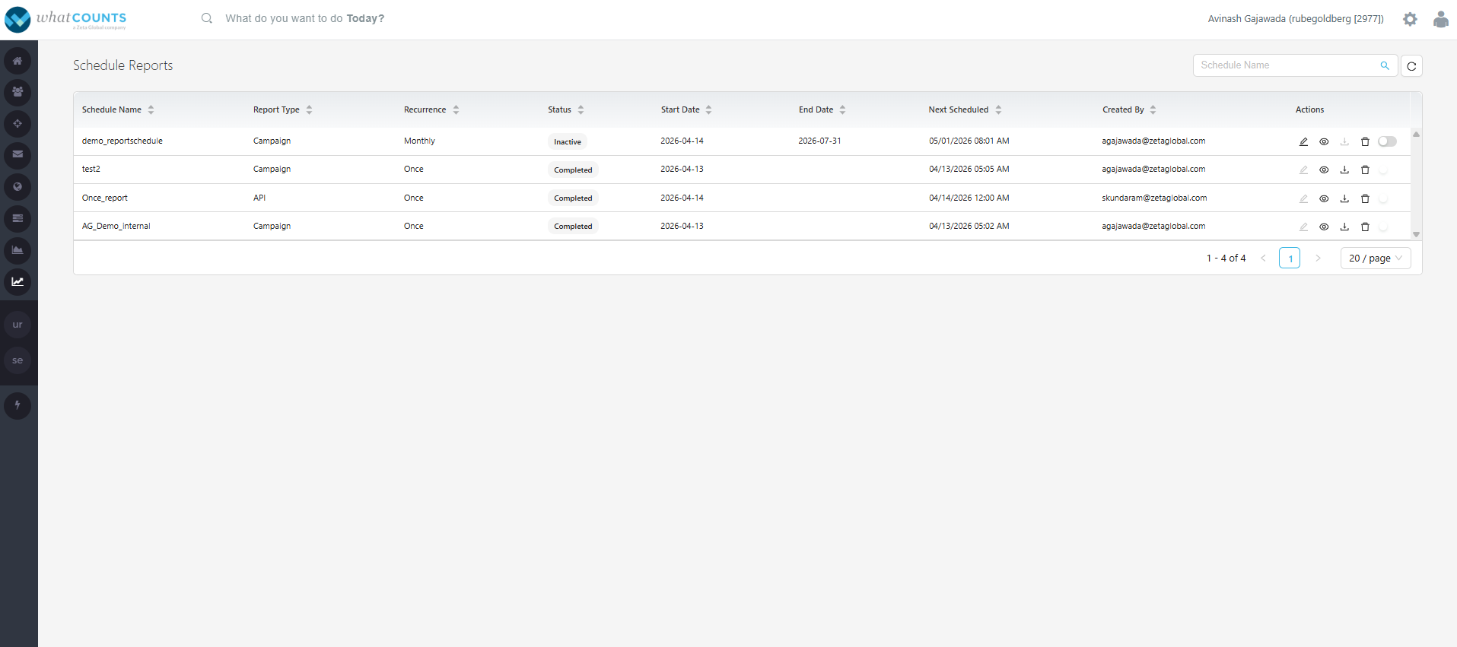
Task: Edit the demo_reportschedule schedule with pencil icon
Action: click(1303, 141)
